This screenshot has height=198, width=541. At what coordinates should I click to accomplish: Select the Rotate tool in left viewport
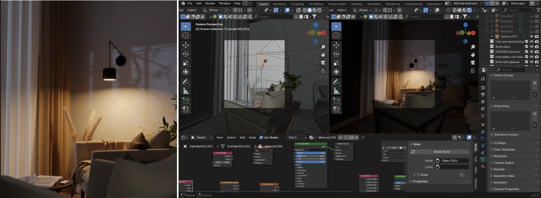(186, 54)
